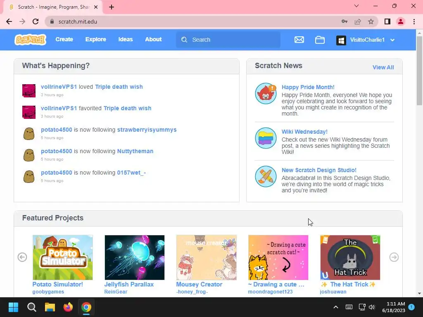The width and height of the screenshot is (423, 317).
Task: Click the Happy Pride Month news icon
Action: pyautogui.click(x=266, y=93)
